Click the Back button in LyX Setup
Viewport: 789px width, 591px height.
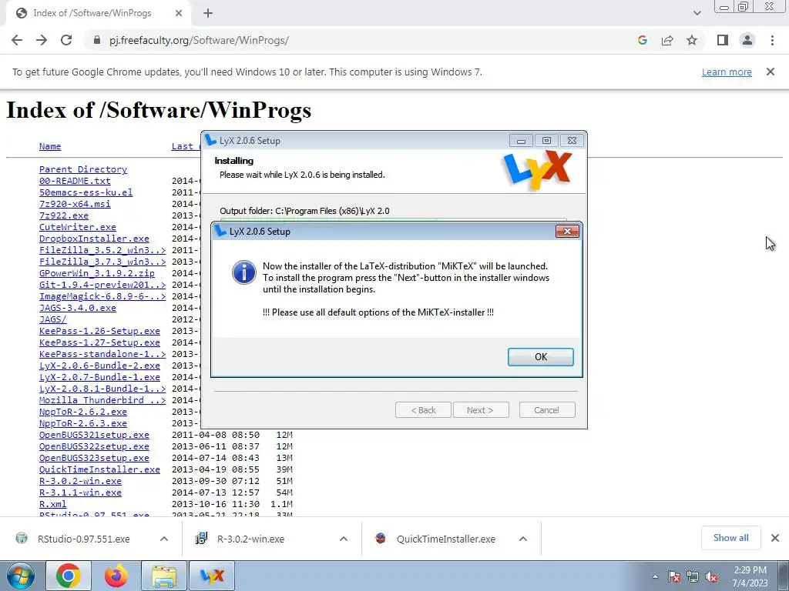click(423, 410)
